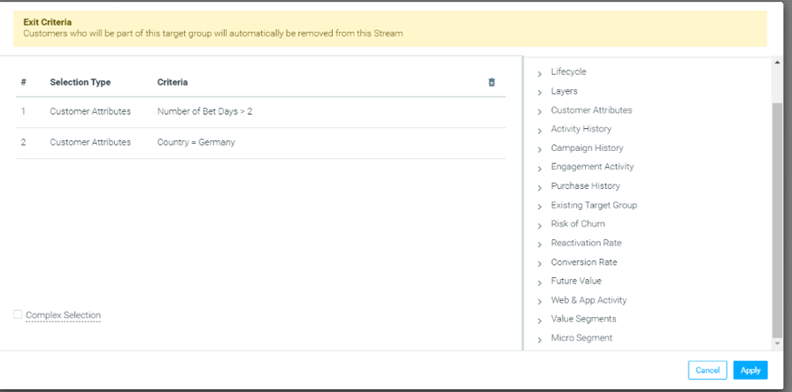Expand the Activity History chevron
The height and width of the screenshot is (392, 792).
pyautogui.click(x=540, y=131)
